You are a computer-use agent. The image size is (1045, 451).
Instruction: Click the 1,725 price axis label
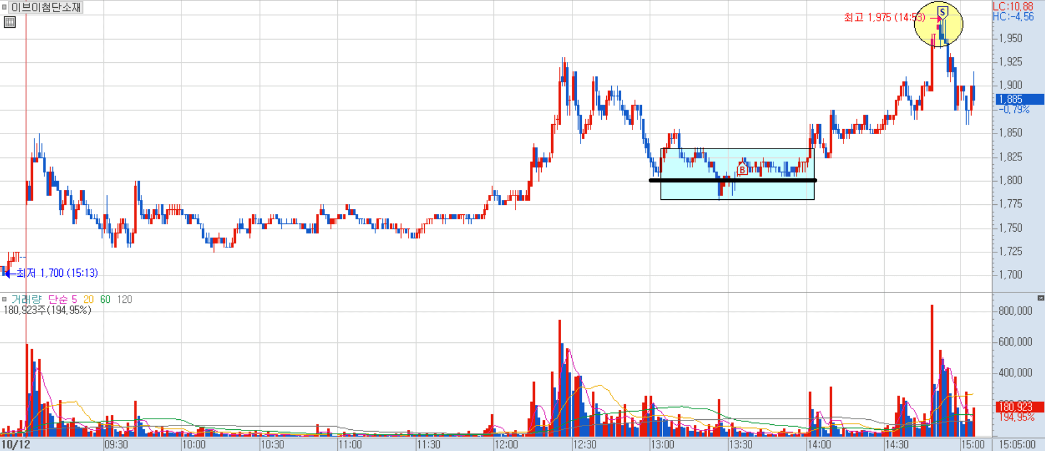point(1010,251)
